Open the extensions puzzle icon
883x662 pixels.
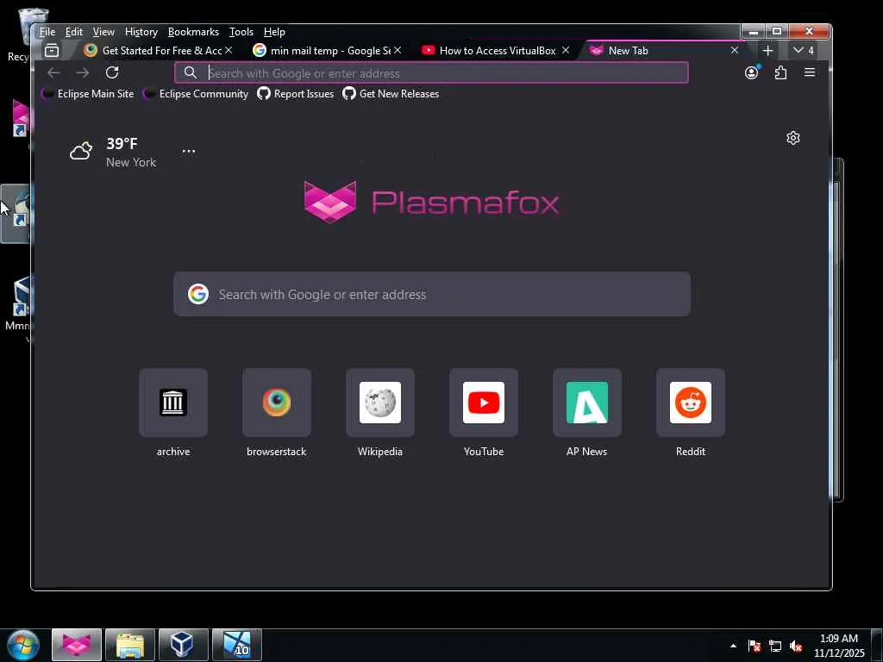780,72
